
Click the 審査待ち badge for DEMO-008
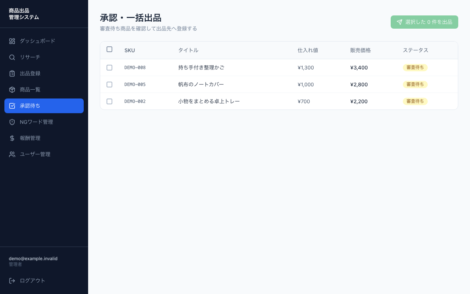point(415,68)
